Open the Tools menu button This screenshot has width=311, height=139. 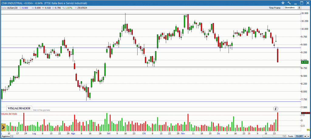291,136
